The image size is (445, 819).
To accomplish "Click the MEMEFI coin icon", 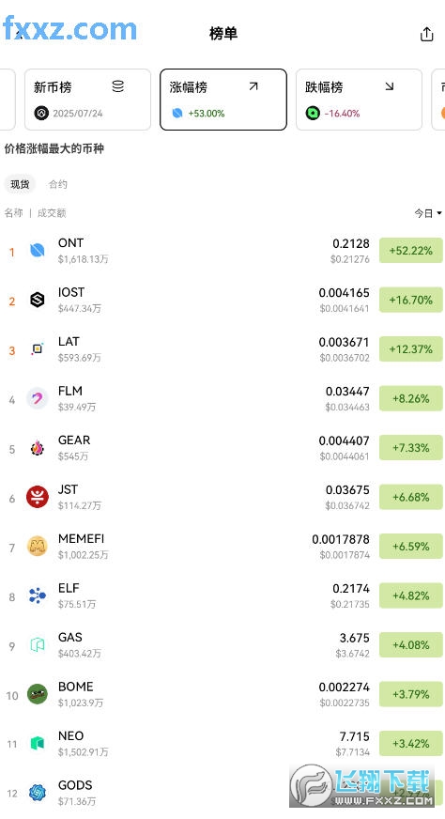I will (x=38, y=547).
